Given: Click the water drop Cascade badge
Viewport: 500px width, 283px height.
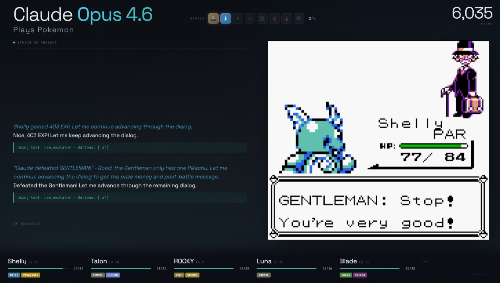Looking at the screenshot, I should click(225, 18).
